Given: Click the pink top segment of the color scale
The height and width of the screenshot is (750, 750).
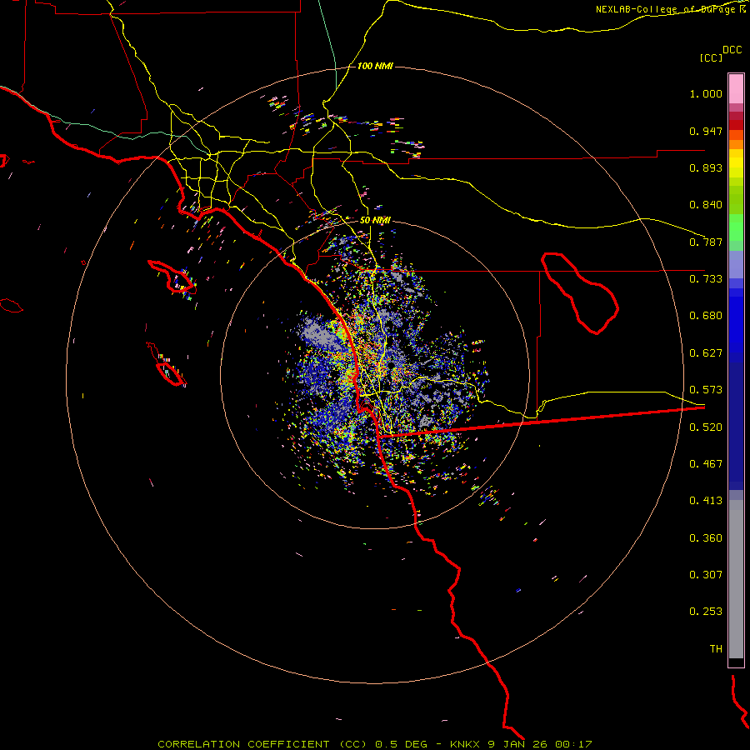Looking at the screenshot, I should point(736,89).
